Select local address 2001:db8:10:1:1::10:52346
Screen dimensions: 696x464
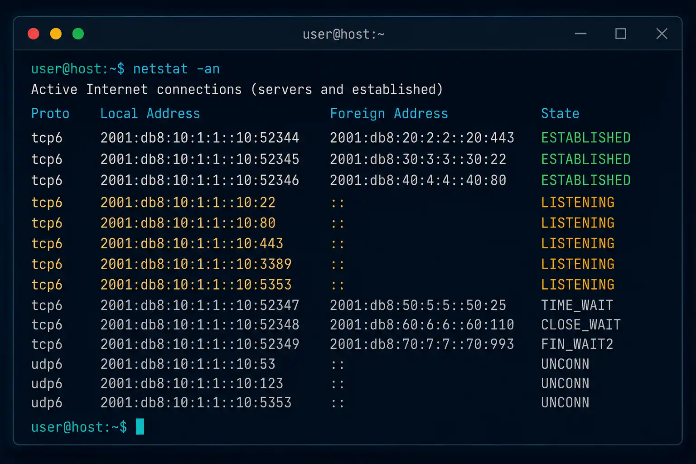pyautogui.click(x=200, y=180)
